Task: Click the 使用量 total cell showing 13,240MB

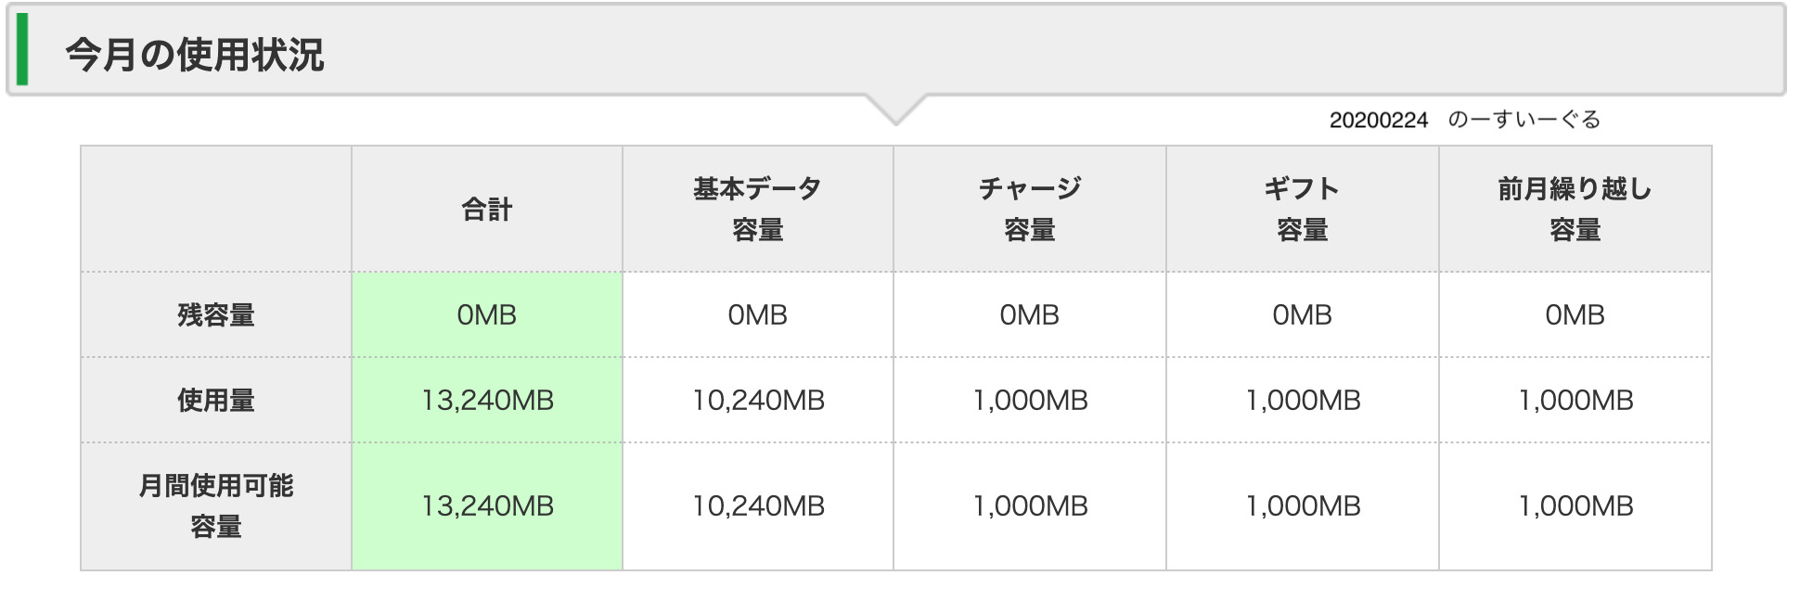Action: pos(487,401)
